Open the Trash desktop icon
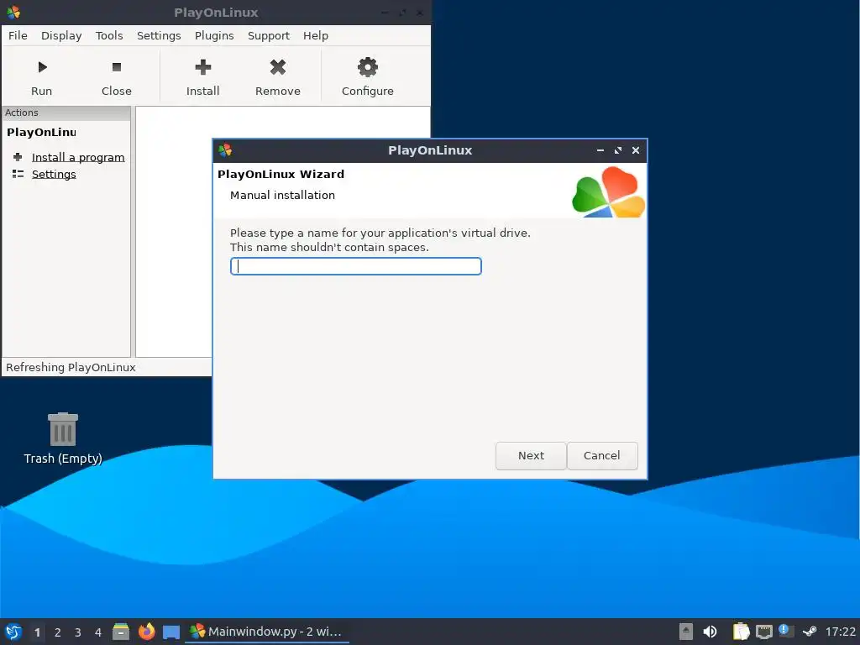The width and height of the screenshot is (860, 645). pyautogui.click(x=63, y=438)
